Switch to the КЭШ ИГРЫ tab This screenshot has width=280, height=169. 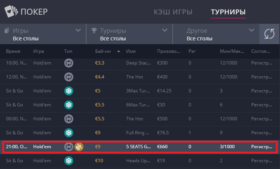point(173,12)
